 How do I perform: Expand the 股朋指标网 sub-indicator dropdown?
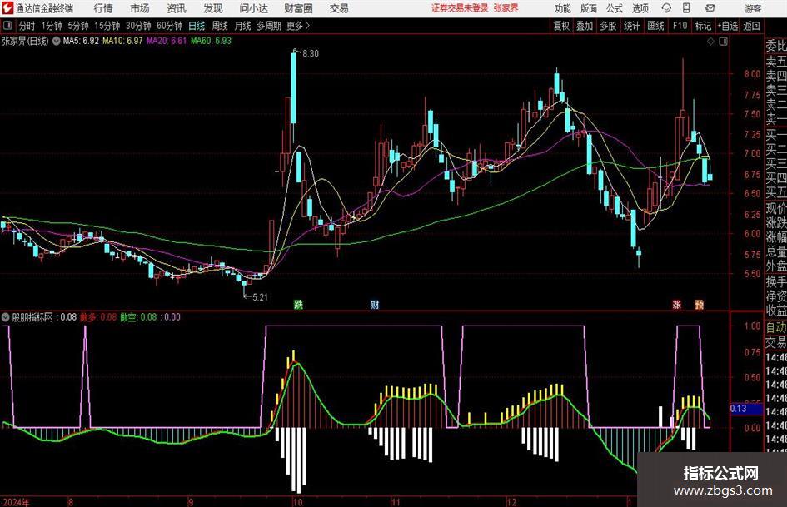point(6,317)
